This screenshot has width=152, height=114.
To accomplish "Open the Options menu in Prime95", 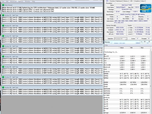I will 21,2.
